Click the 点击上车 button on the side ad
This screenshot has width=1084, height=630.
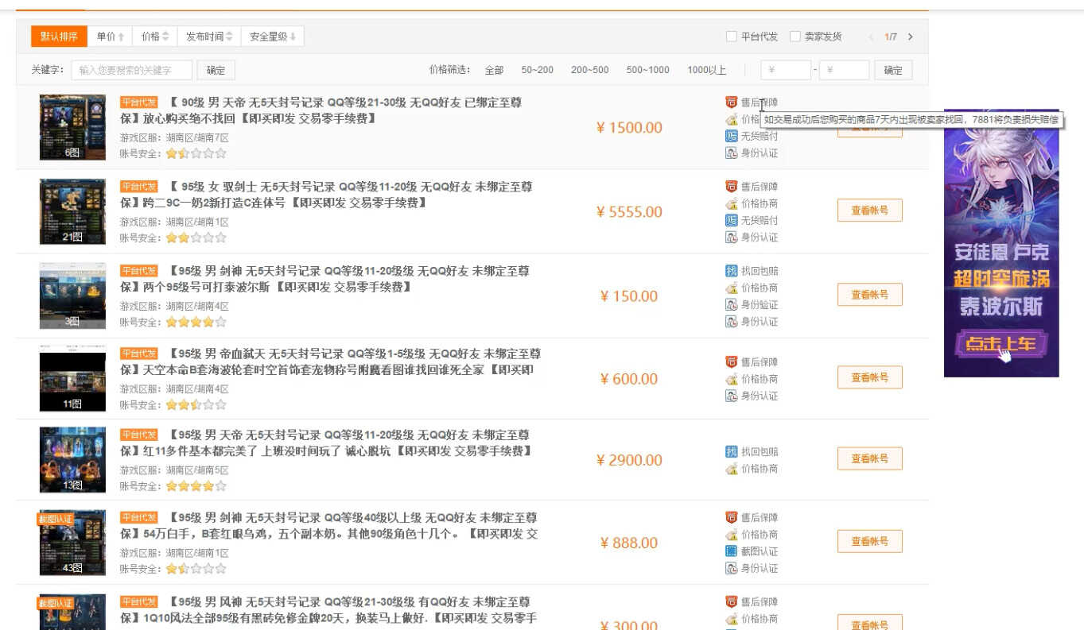click(x=1001, y=344)
